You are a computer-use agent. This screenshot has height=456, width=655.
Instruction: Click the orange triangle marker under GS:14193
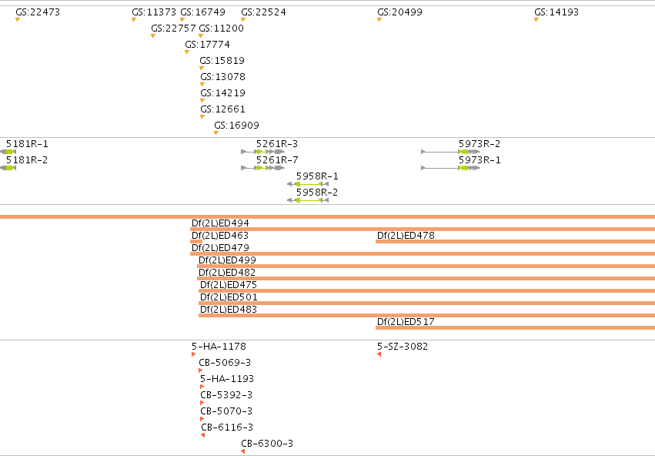tap(536, 20)
